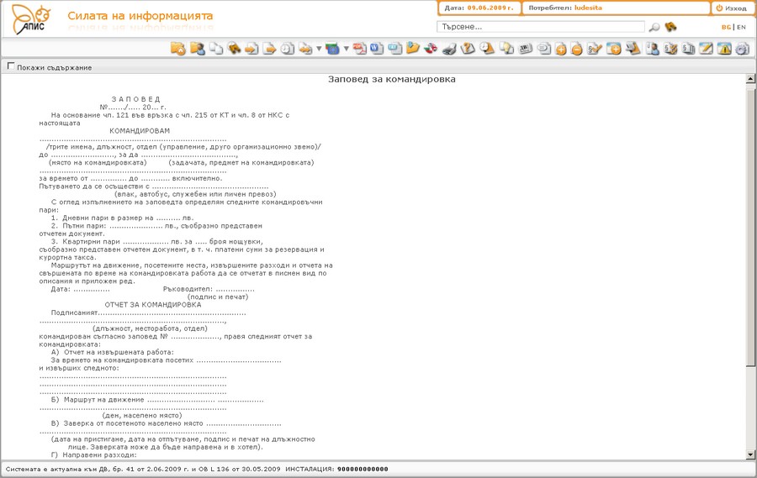
Task: Click the orange plus zoom-in icon
Action: [560, 49]
